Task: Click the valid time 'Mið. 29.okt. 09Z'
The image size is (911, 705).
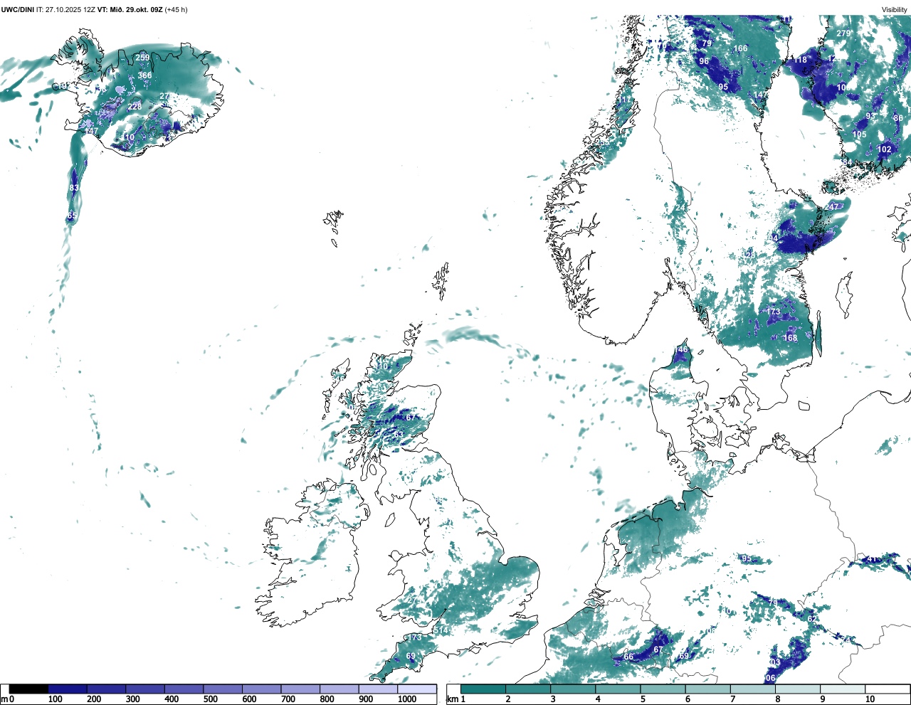Action: pos(135,10)
